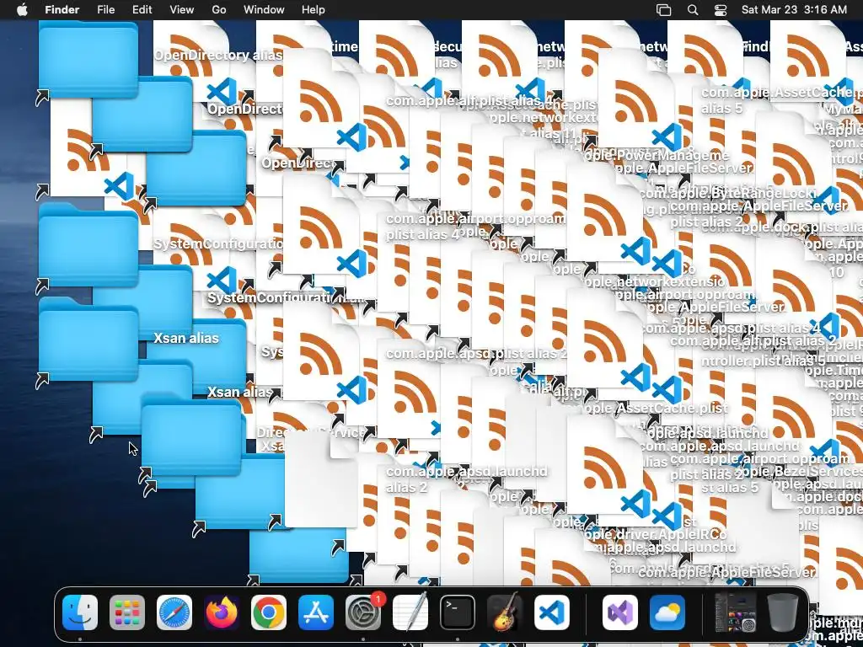This screenshot has height=647, width=863.
Task: Open Google Chrome from the Dock
Action: click(x=269, y=612)
